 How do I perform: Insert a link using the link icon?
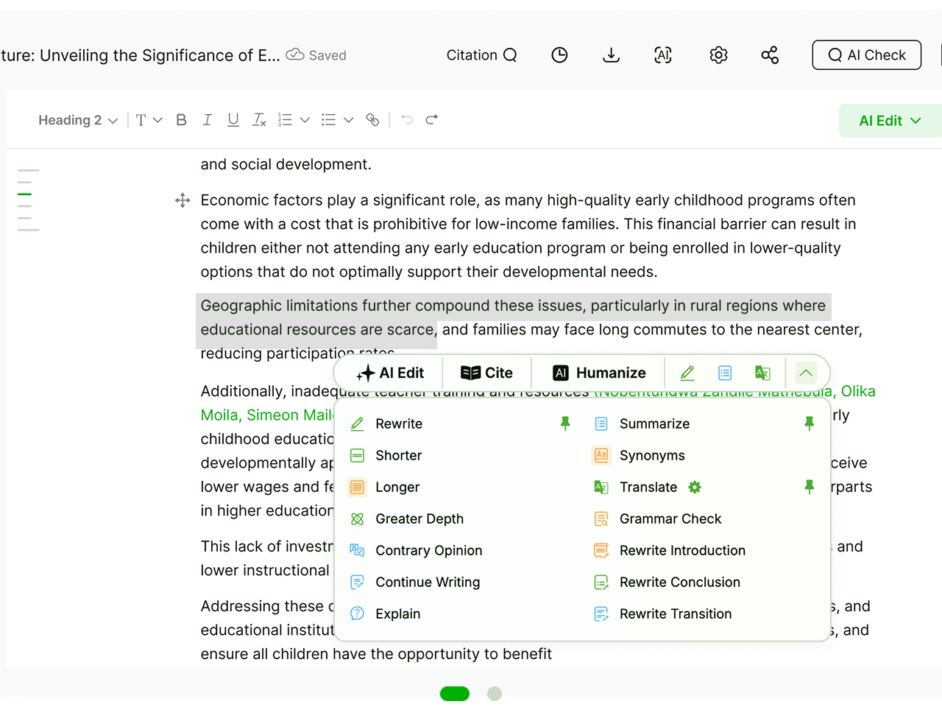pos(373,120)
